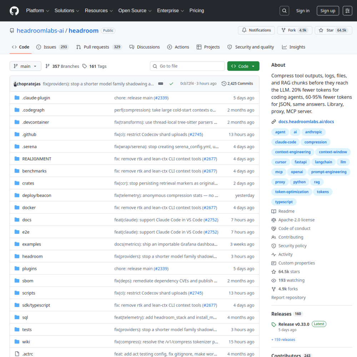Open the Platform dropdown menu

click(x=37, y=11)
